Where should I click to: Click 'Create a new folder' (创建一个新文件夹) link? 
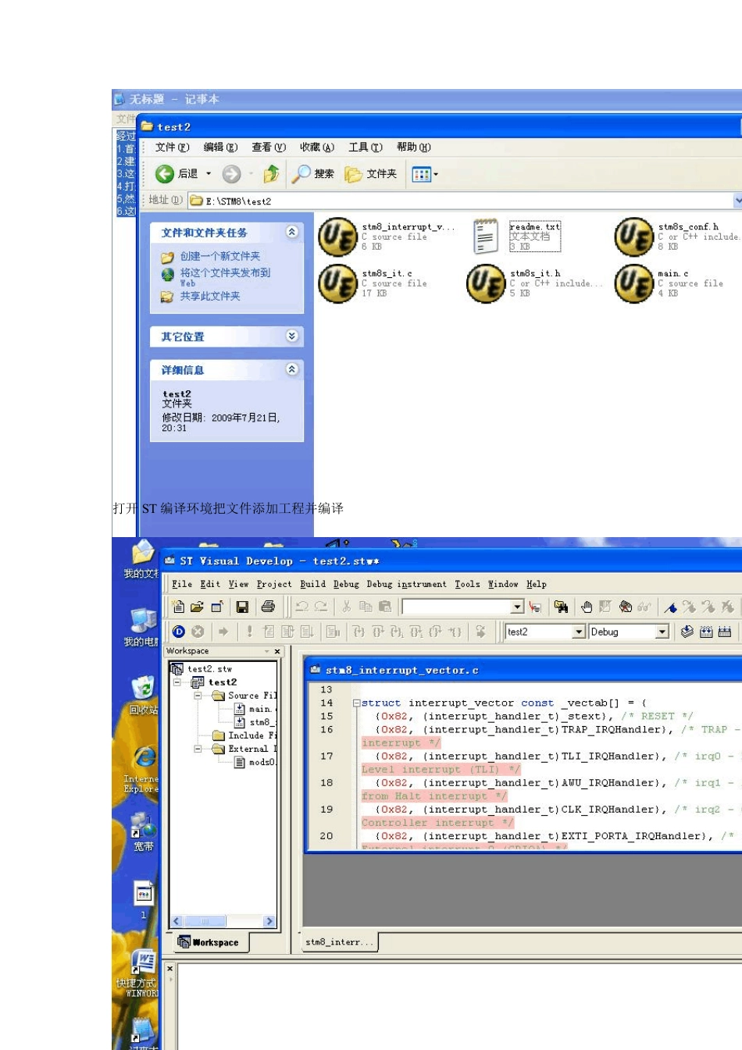coord(220,256)
